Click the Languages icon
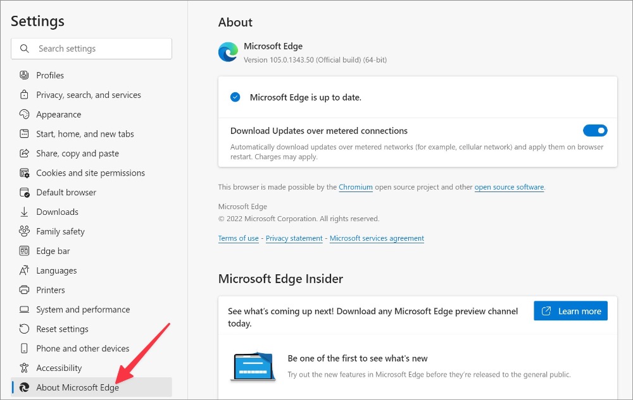 (x=24, y=270)
